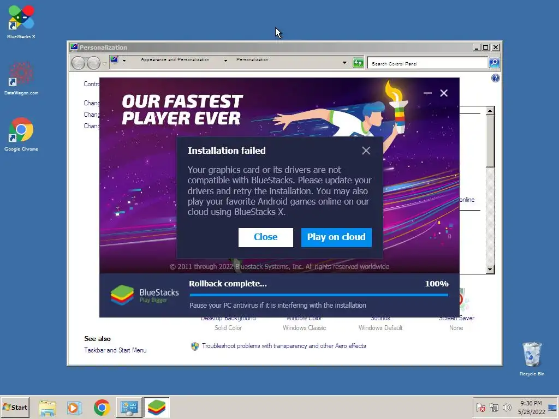Open Google Chrome desktop shortcut

point(21,134)
